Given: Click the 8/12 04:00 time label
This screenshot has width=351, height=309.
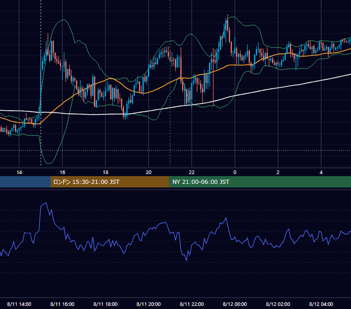Looking at the screenshot, I should (x=321, y=304).
